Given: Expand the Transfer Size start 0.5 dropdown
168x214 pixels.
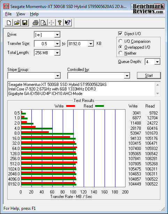Looking at the screenshot, I should [57, 44].
